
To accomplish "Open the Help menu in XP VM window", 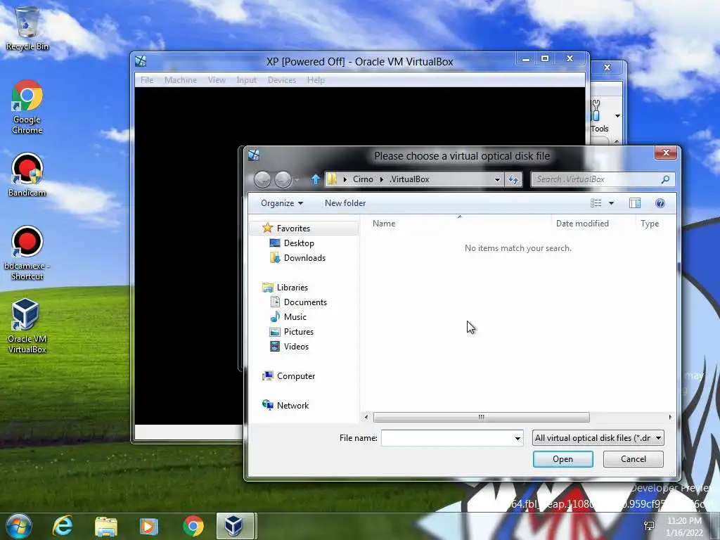I will (x=316, y=80).
